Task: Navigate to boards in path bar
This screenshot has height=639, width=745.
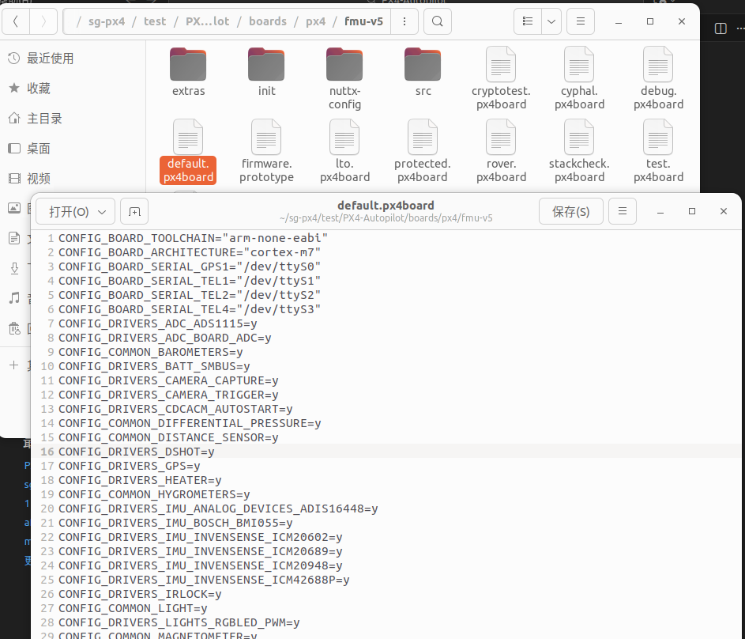Action: (268, 21)
